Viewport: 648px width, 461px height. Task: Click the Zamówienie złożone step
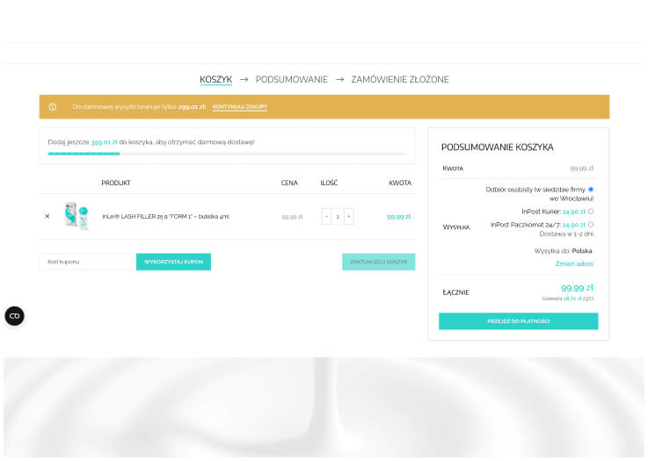coord(399,79)
